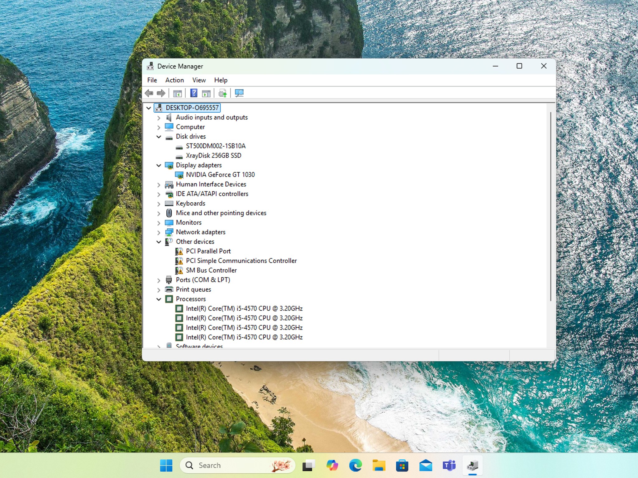Click Scan for hardware changes monitor icon
Screen dimensions: 638x478
tap(239, 93)
